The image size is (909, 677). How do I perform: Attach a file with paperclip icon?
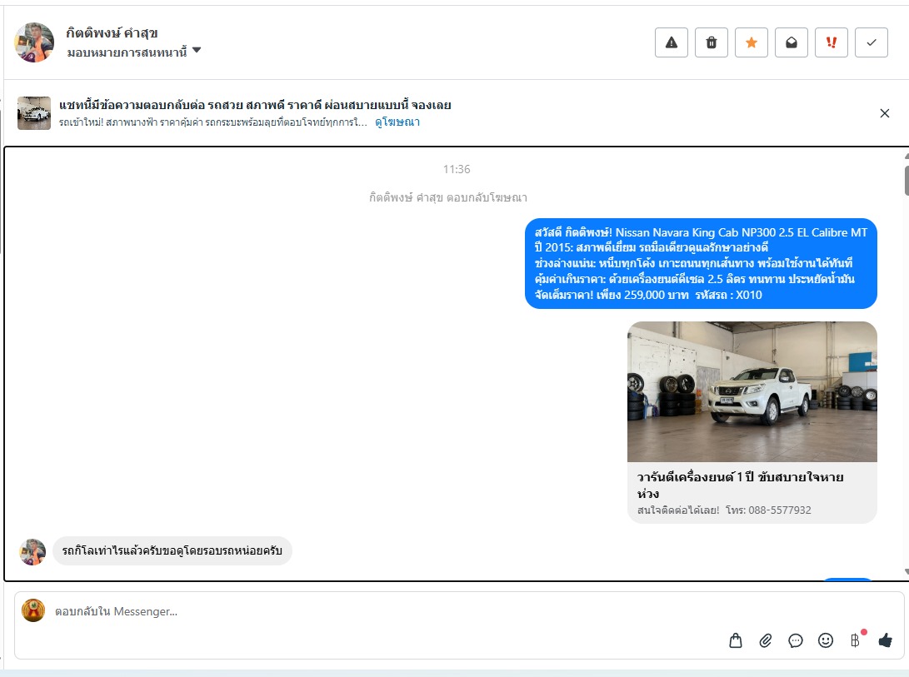click(x=766, y=640)
